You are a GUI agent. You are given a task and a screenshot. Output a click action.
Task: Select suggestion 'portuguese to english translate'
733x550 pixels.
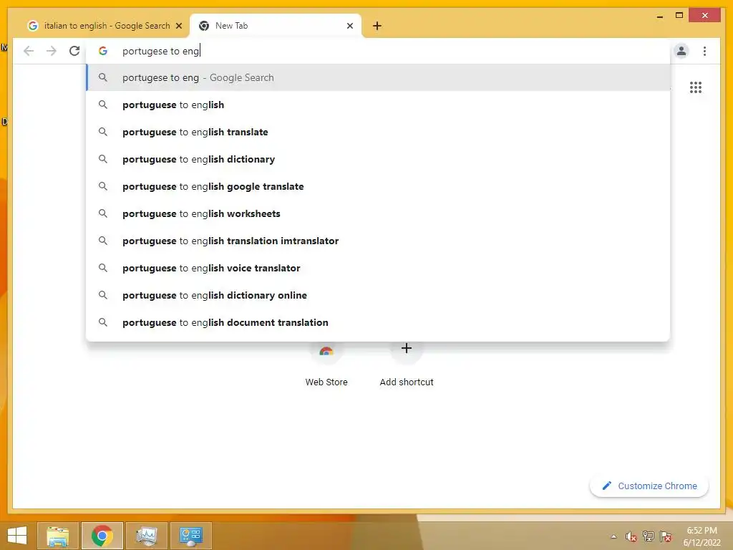378,132
